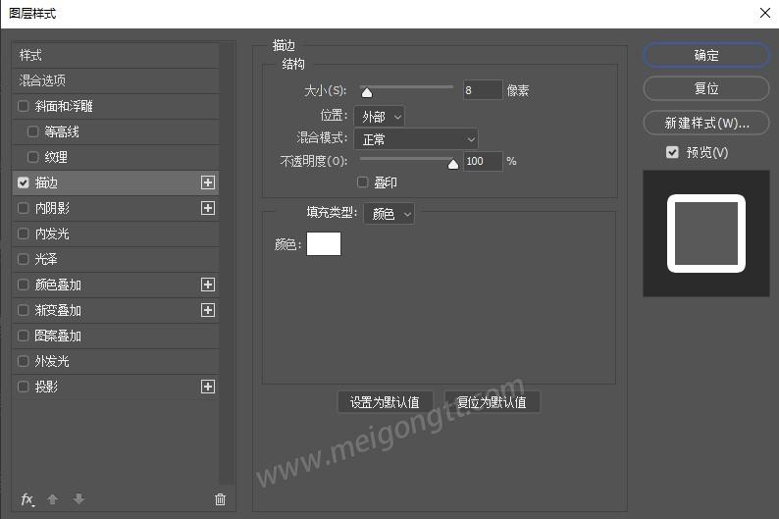Close the 图层样式 dialog
This screenshot has height=519, width=779.
tap(765, 13)
